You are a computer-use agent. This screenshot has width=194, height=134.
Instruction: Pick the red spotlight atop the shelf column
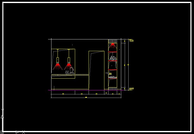[112, 46]
